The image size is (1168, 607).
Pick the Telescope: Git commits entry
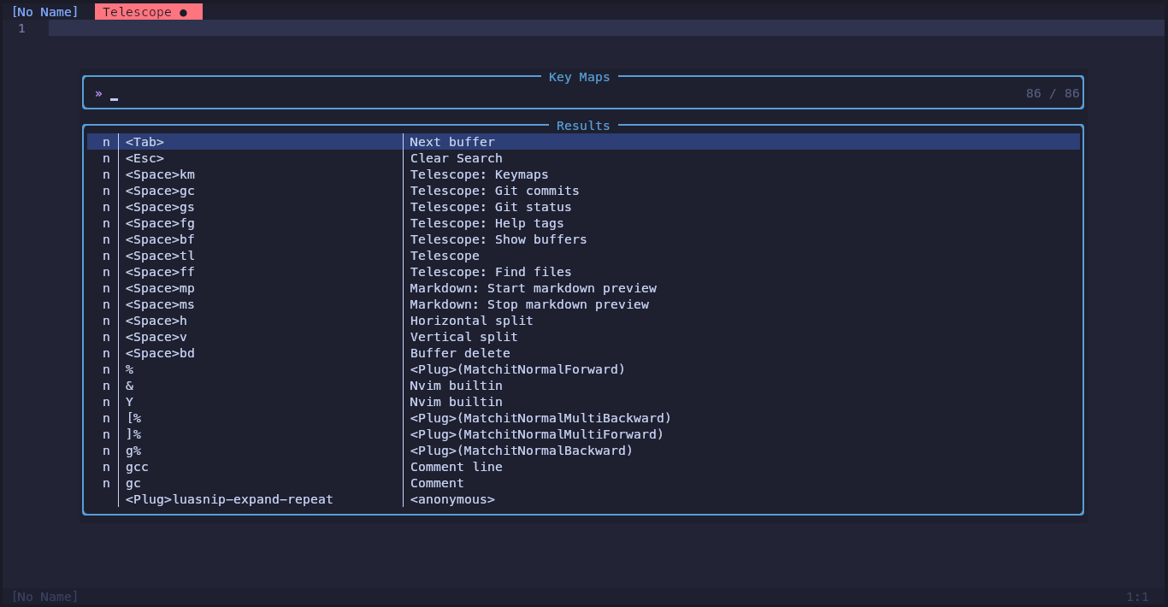pos(583,191)
